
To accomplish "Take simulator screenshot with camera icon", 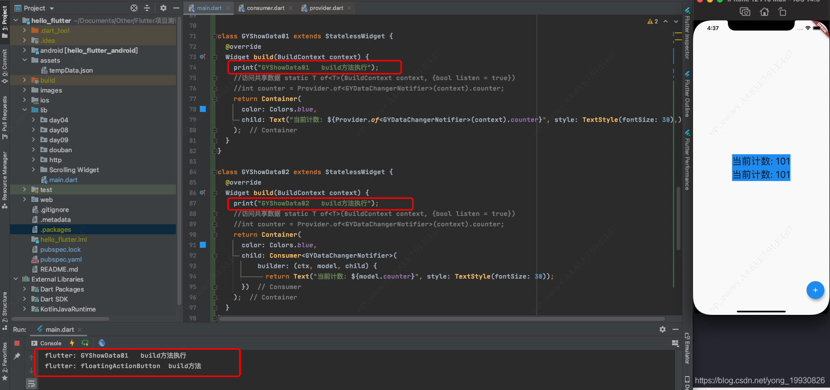I will click(x=745, y=12).
